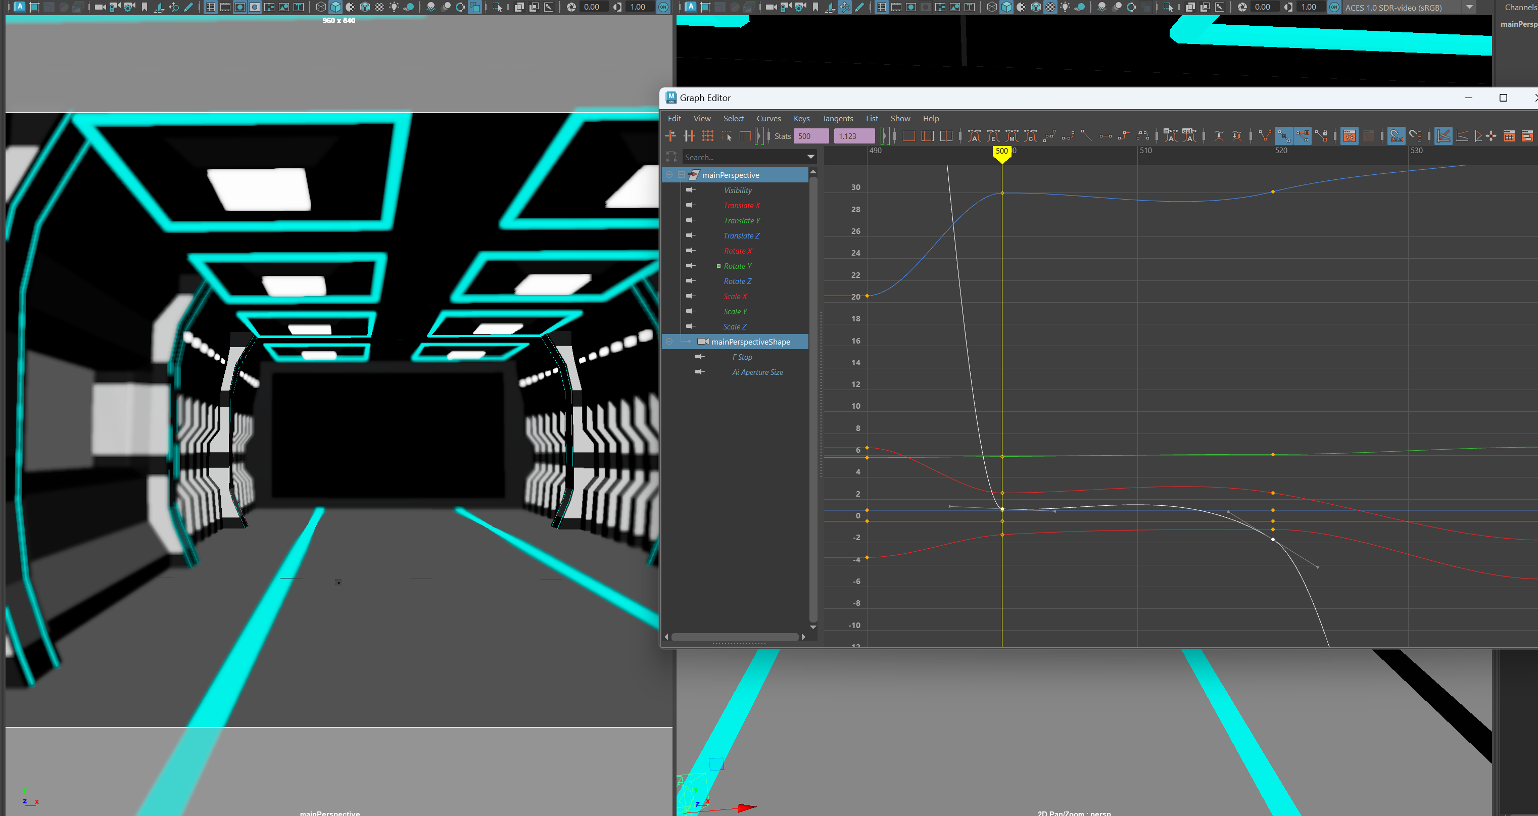1538x816 pixels.
Task: Select the Translate Z channel
Action: point(741,236)
